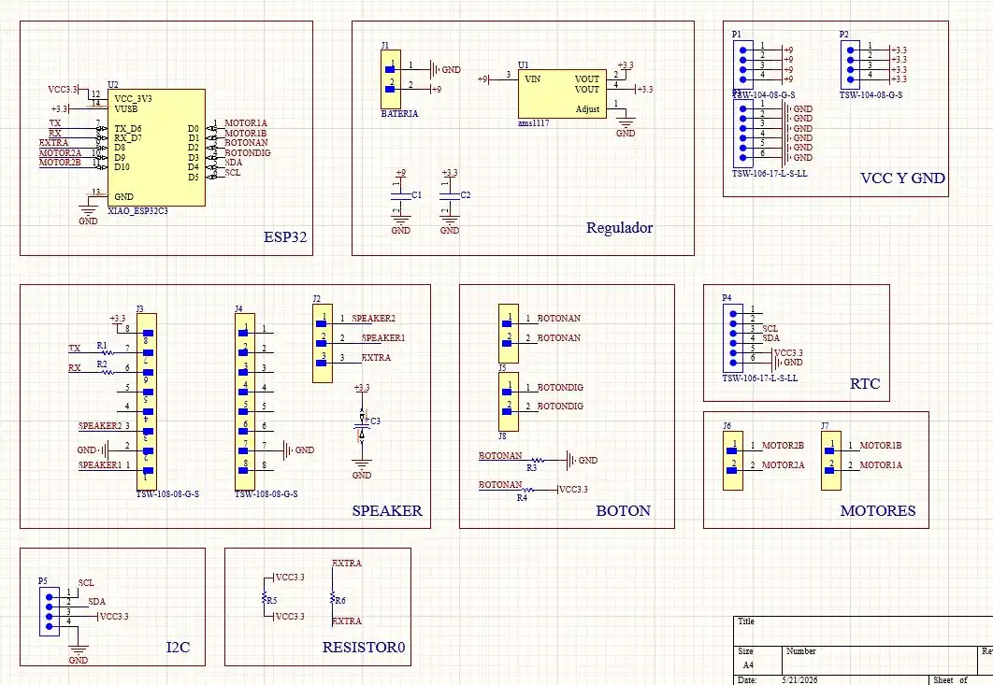Image resolution: width=993 pixels, height=685 pixels.
Task: Select the MOTOR2B net label beside J6
Action: click(783, 446)
